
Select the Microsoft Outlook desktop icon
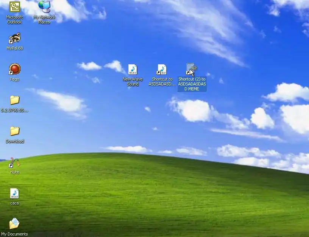15,7
